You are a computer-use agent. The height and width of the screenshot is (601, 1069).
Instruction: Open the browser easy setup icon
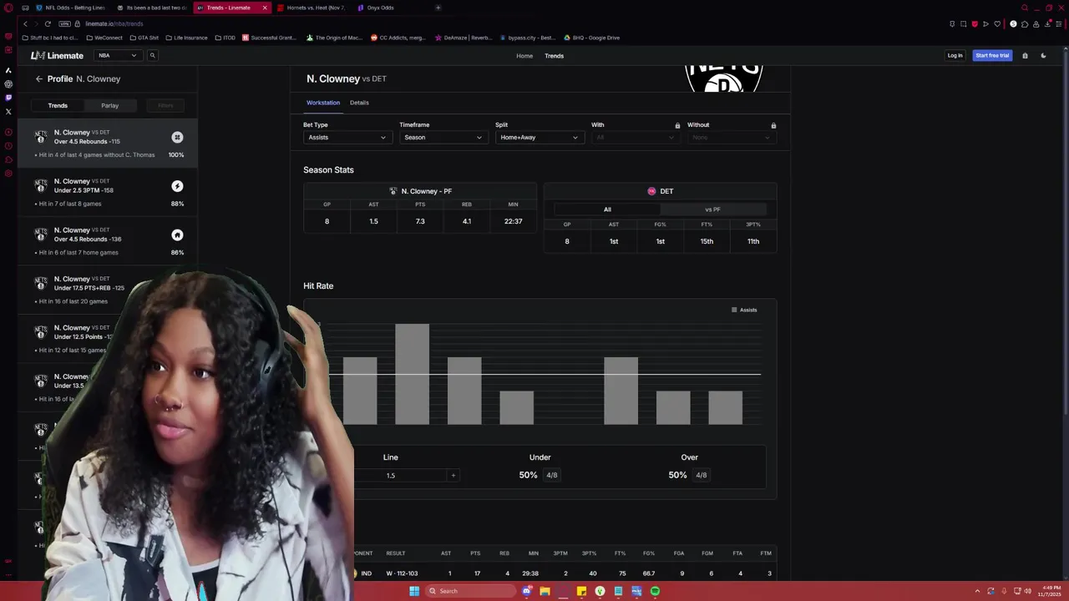(1057, 23)
